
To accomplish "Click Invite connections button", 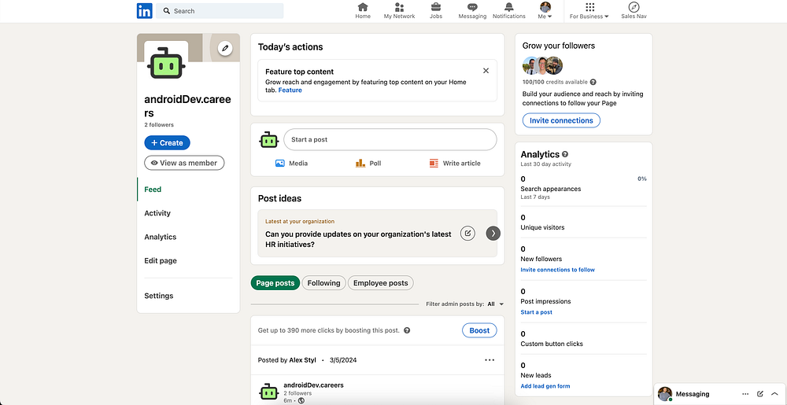I will coord(561,120).
